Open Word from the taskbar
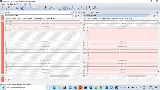The height and width of the screenshot is (90, 160). click(x=91, y=88)
